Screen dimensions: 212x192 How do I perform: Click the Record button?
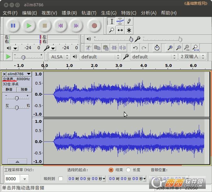[x=94, y=26]
